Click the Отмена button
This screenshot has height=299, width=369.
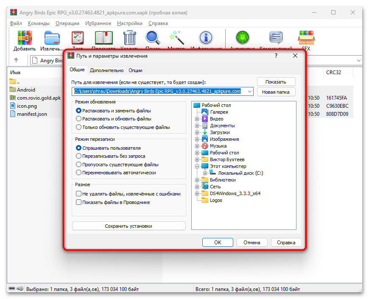(x=252, y=242)
